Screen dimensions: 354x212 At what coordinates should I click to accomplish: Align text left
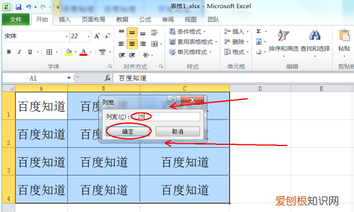pyautogui.click(x=122, y=44)
